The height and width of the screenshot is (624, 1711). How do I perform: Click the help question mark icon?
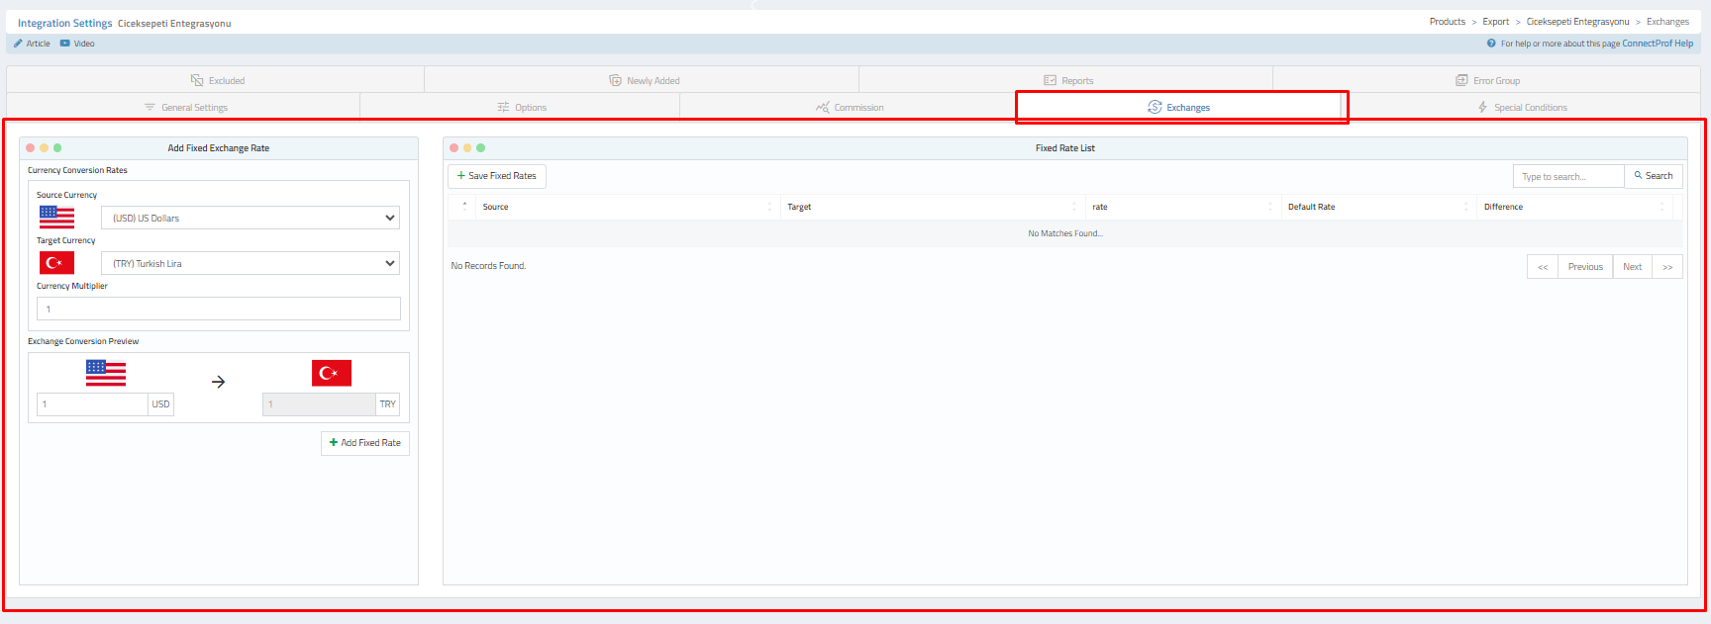click(x=1491, y=44)
